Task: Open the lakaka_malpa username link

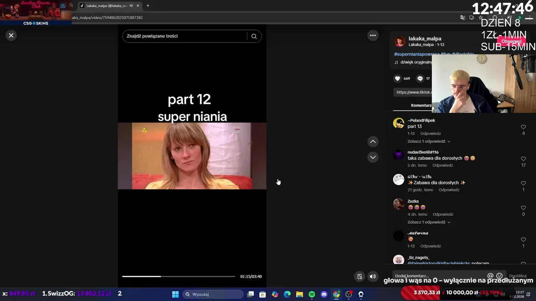Action: tap(425, 38)
